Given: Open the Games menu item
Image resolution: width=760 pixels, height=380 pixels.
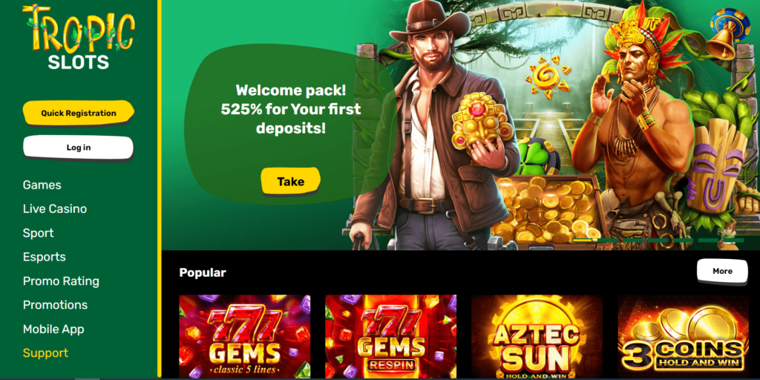Looking at the screenshot, I should point(42,185).
